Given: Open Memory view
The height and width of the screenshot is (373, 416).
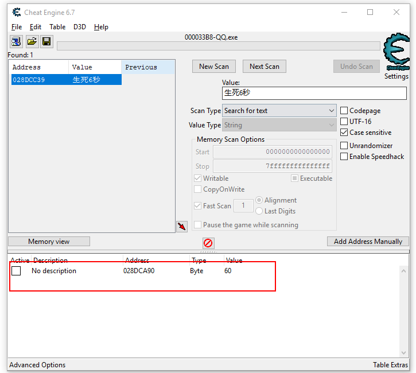Looking at the screenshot, I should tap(49, 242).
